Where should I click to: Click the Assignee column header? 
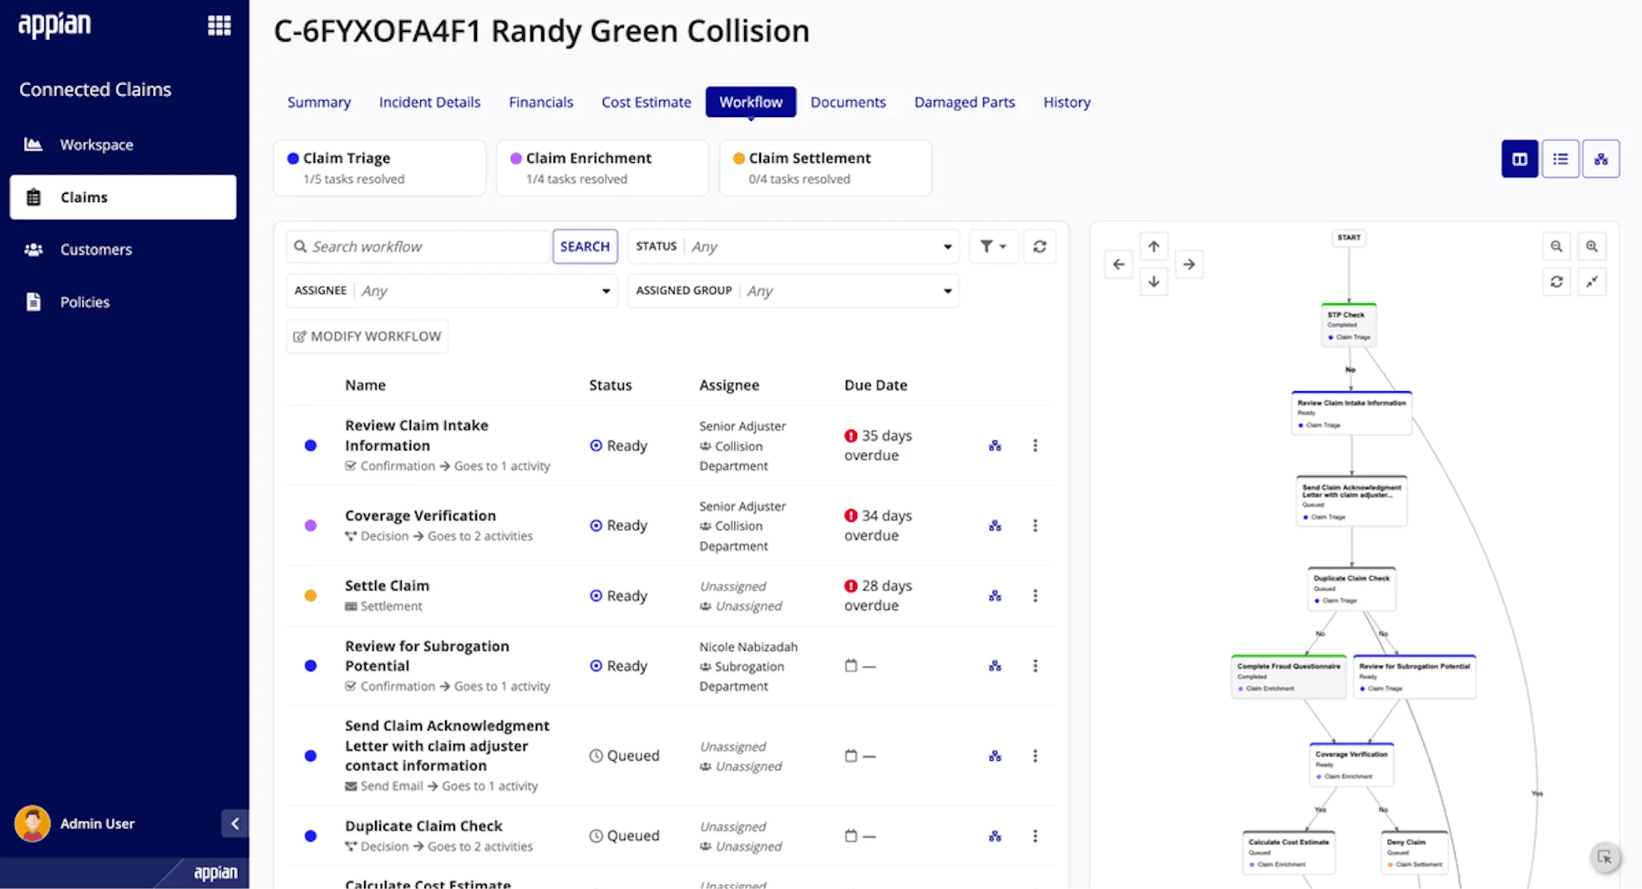tap(729, 385)
